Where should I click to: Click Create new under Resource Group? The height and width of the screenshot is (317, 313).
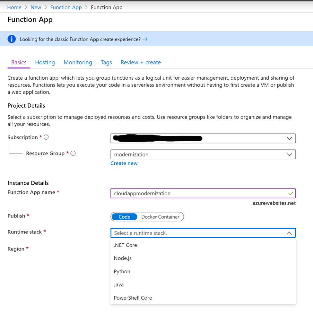point(124,163)
